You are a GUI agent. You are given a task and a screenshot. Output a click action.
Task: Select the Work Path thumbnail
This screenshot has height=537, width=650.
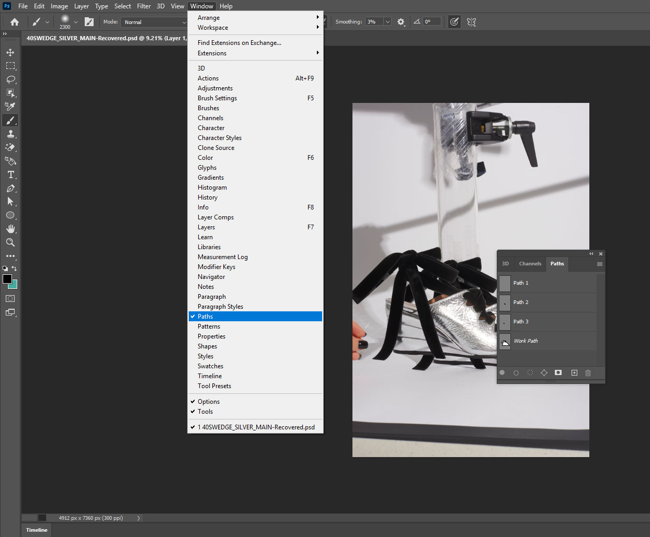(x=505, y=341)
